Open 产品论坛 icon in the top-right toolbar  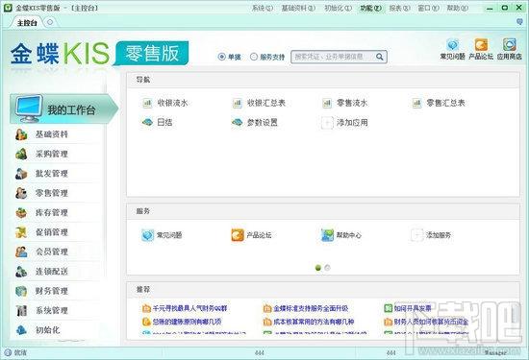pos(481,45)
